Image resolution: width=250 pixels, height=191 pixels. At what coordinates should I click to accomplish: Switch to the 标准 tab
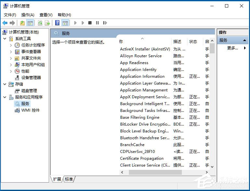click(x=69, y=179)
